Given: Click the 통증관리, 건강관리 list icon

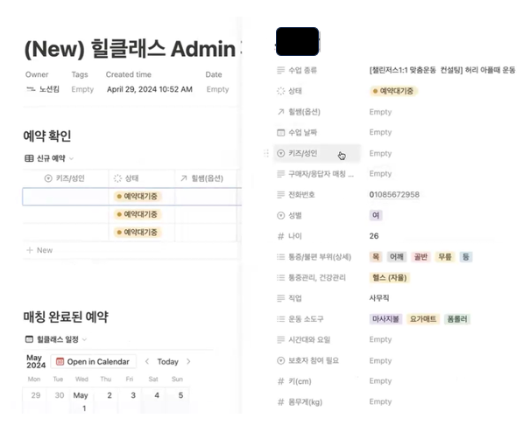Looking at the screenshot, I should click(x=280, y=278).
